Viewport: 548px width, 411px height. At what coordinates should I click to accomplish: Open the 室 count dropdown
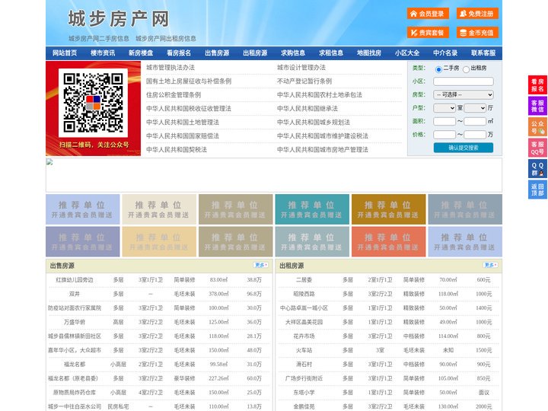point(444,108)
